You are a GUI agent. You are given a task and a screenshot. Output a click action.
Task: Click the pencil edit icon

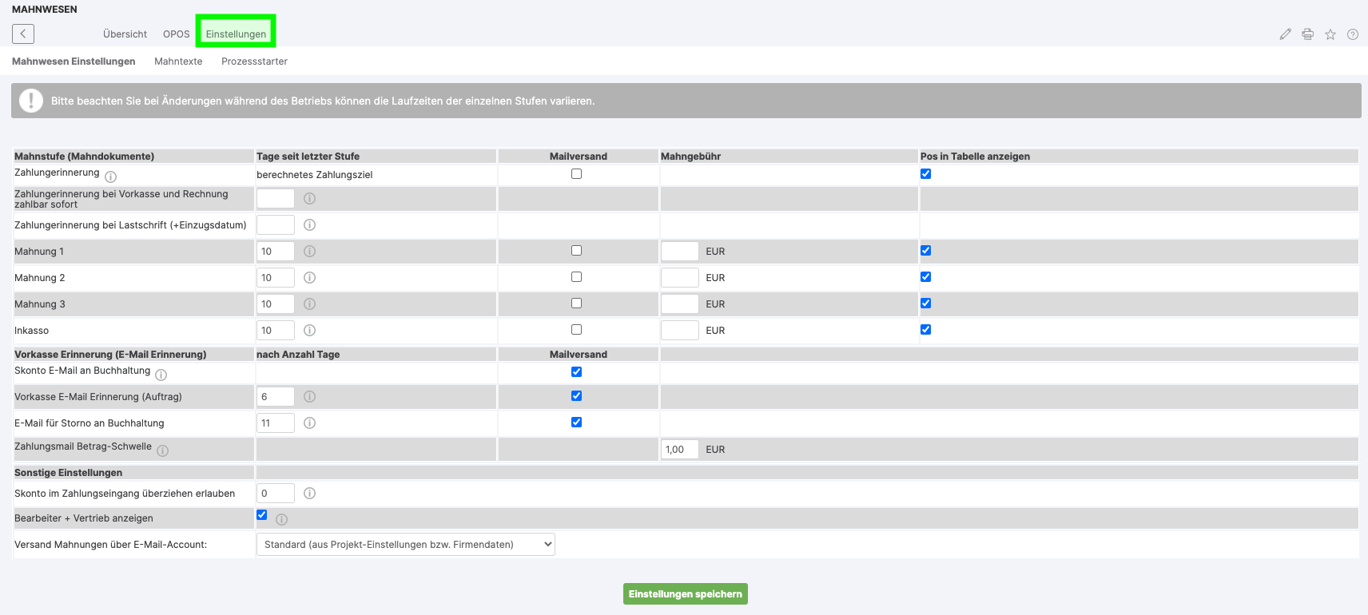pyautogui.click(x=1285, y=34)
